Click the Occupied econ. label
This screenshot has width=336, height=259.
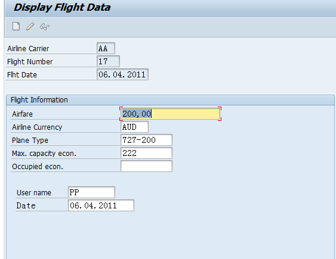click(x=38, y=167)
